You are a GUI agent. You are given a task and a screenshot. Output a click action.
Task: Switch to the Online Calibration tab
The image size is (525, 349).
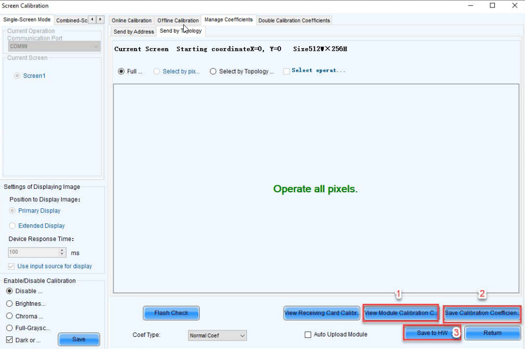pyautogui.click(x=132, y=21)
